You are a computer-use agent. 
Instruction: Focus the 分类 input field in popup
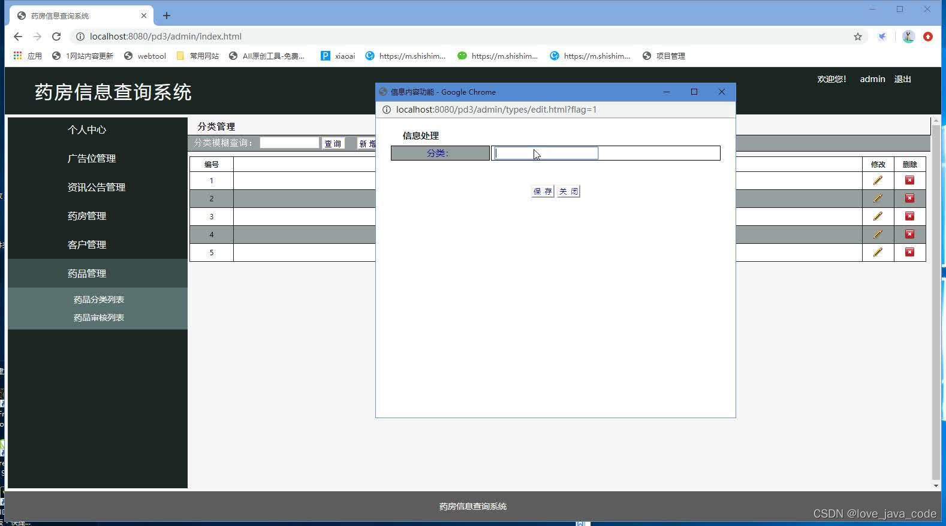pyautogui.click(x=546, y=153)
